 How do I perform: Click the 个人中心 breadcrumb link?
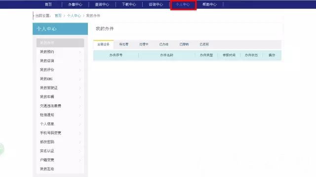74,16
